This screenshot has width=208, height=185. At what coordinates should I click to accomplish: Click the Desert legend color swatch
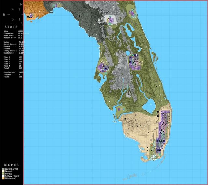3,171
